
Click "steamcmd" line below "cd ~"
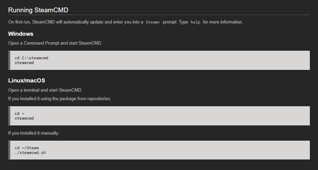[x=24, y=118]
